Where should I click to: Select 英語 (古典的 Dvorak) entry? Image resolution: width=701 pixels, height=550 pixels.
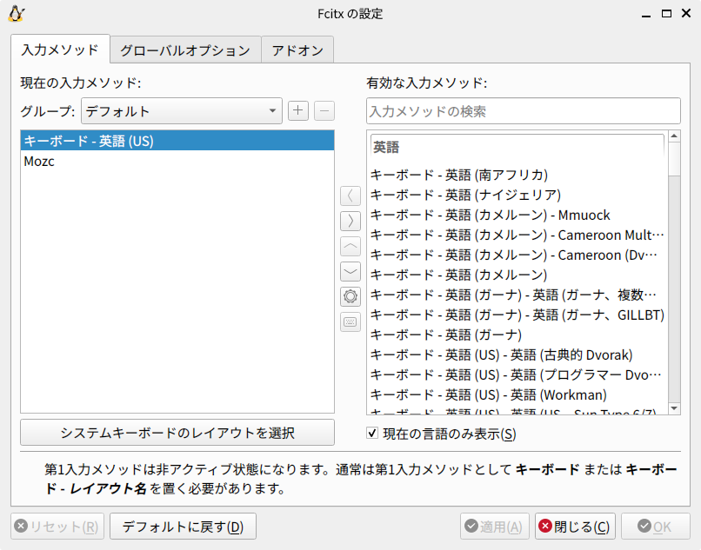[x=517, y=355]
